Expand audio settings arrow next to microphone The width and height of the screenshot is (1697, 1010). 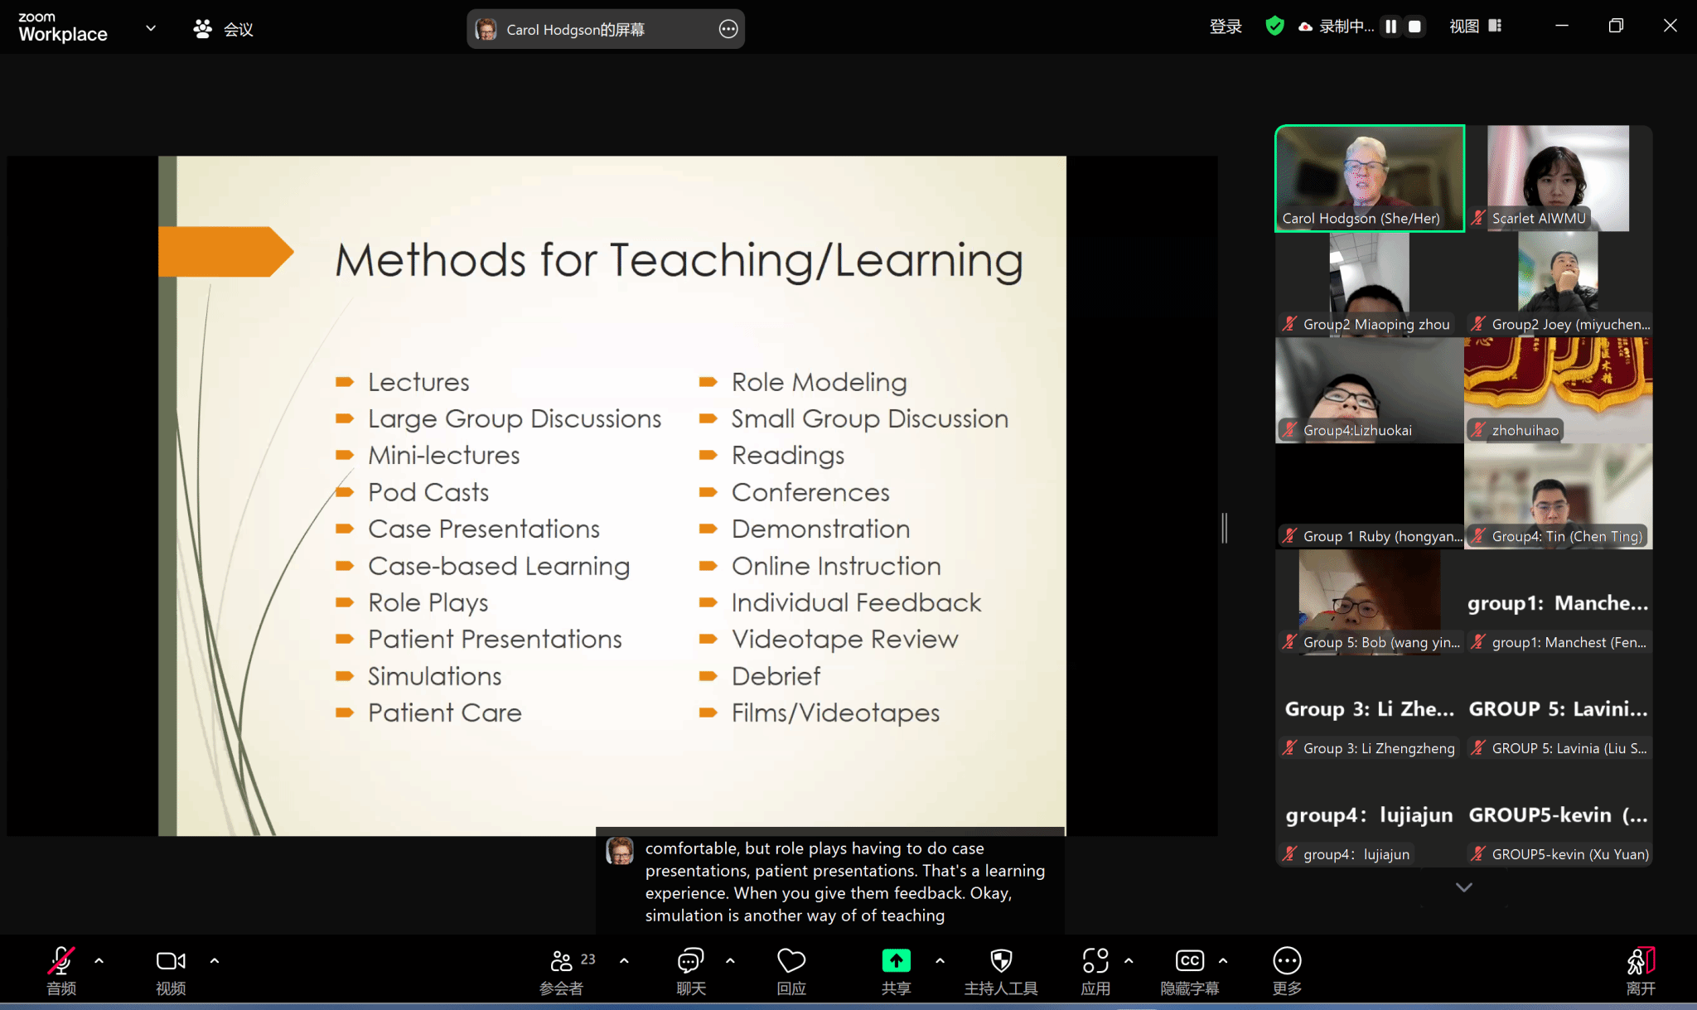[x=99, y=961]
